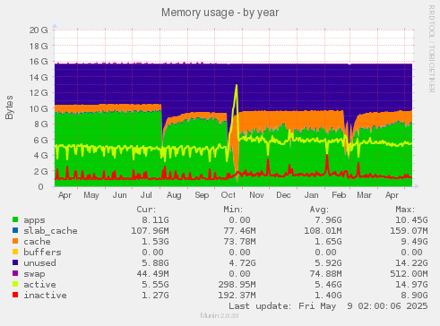The height and width of the screenshot is (326, 440).
Task: Click the 'Bytes' vertical axis label
Action: (x=9, y=107)
